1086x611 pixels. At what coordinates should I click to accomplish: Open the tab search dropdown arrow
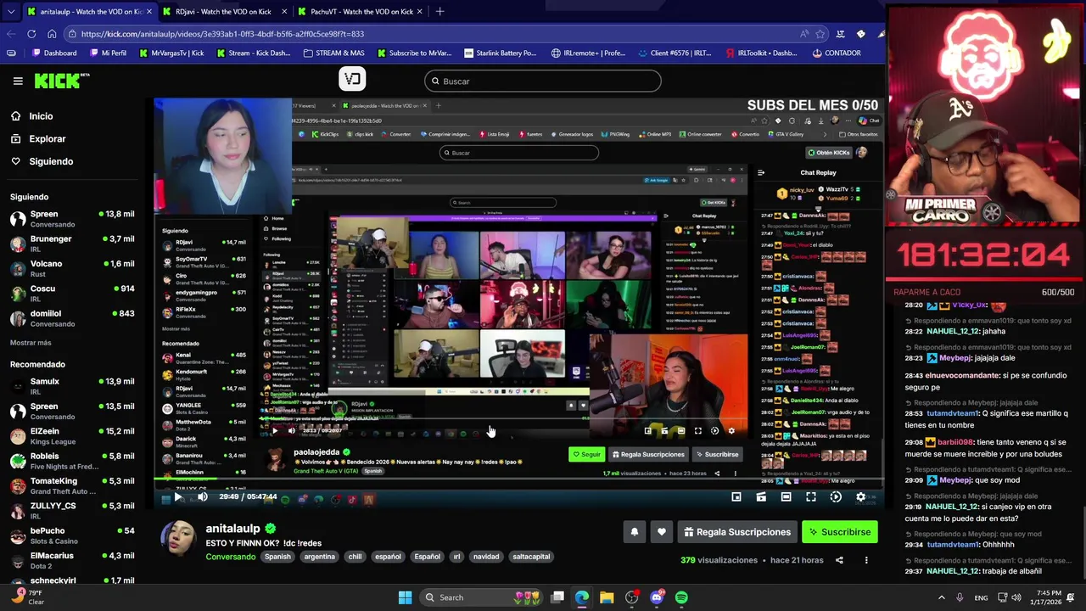coord(10,12)
